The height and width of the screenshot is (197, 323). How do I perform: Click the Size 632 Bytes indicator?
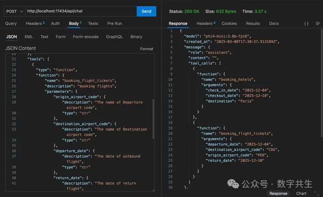tap(221, 12)
